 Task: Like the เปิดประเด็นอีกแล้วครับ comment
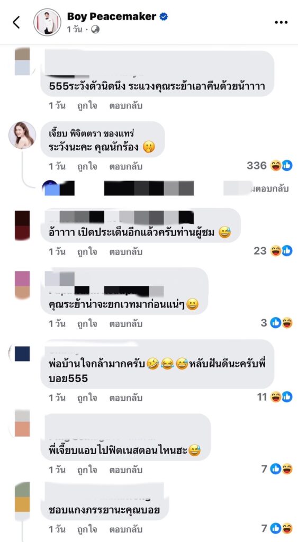tap(87, 251)
